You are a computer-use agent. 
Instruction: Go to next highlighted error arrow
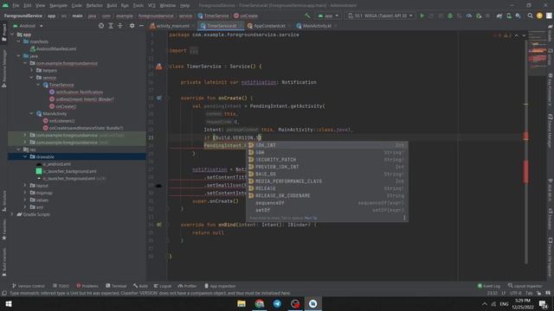(524, 35)
